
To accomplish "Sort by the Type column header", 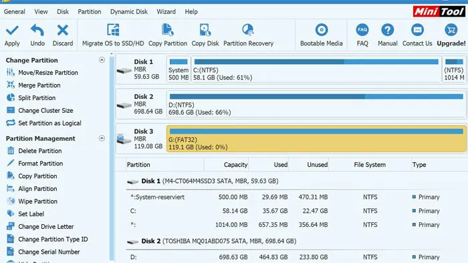I will 439,165.
